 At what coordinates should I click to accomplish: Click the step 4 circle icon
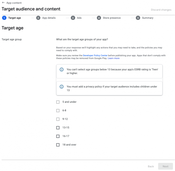point(99,18)
